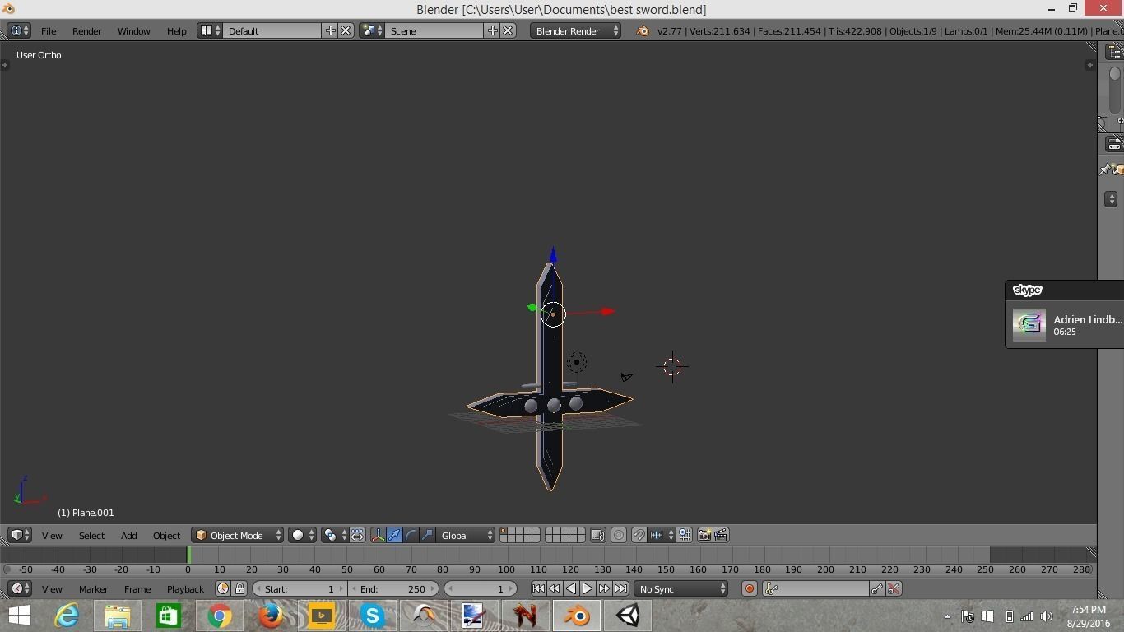The image size is (1124, 632).
Task: Open the No Sync dropdown
Action: click(681, 588)
